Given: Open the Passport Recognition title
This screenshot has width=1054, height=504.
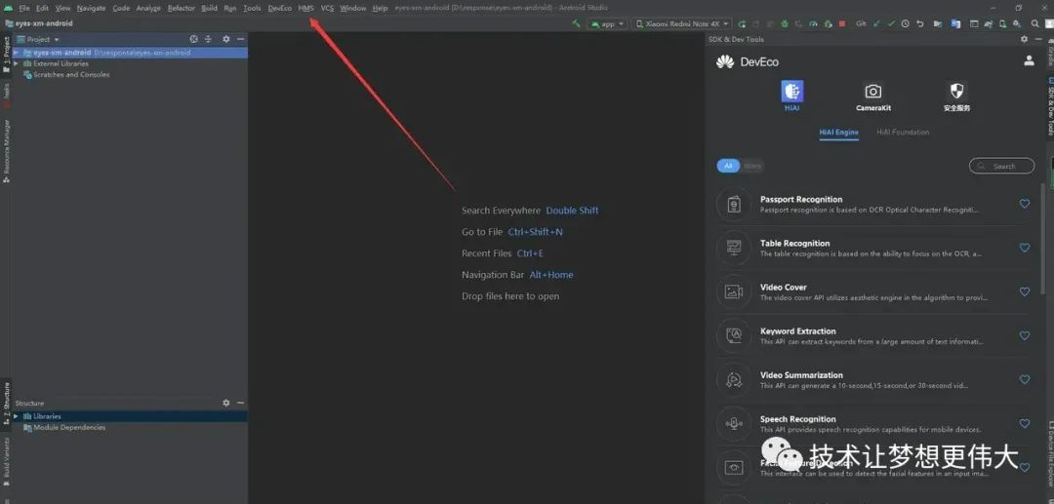Looking at the screenshot, I should (x=801, y=199).
